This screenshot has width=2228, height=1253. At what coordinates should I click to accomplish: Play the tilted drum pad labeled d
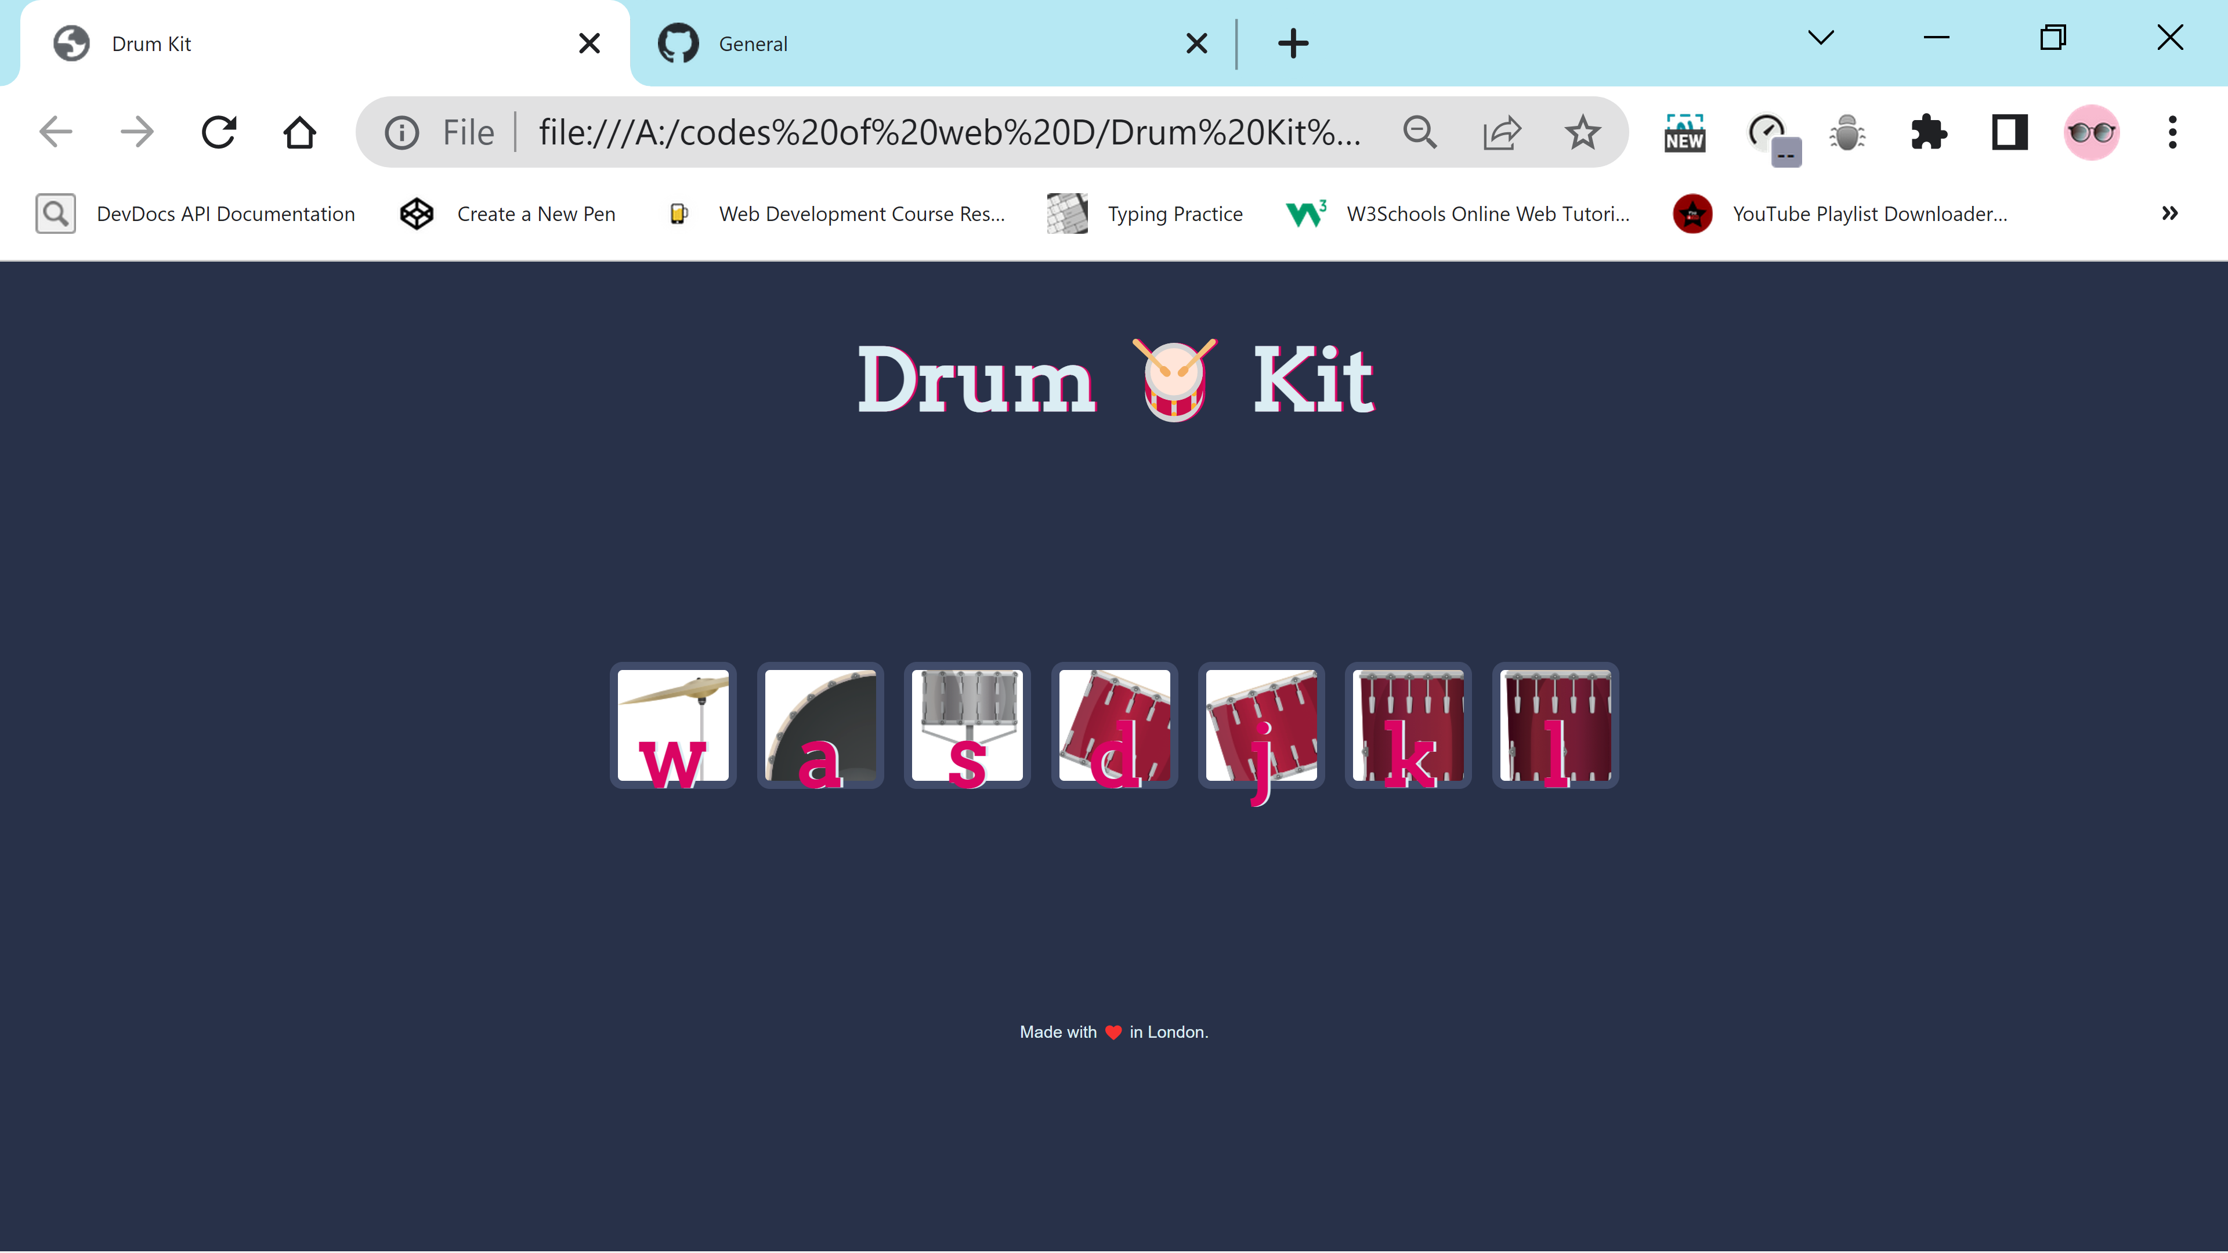[1114, 725]
